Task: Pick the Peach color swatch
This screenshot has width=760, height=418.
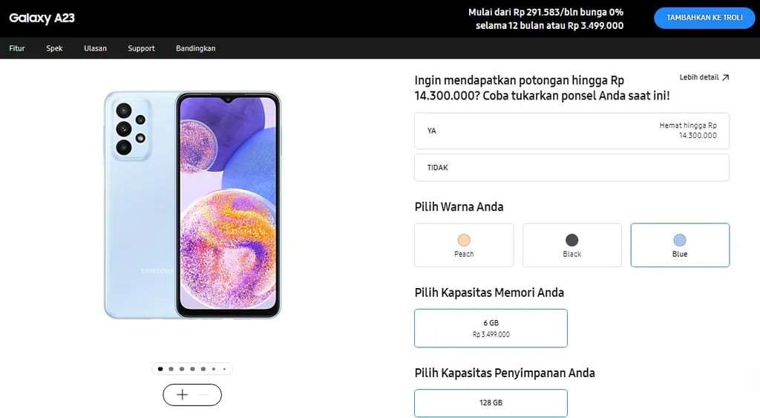Action: click(464, 245)
